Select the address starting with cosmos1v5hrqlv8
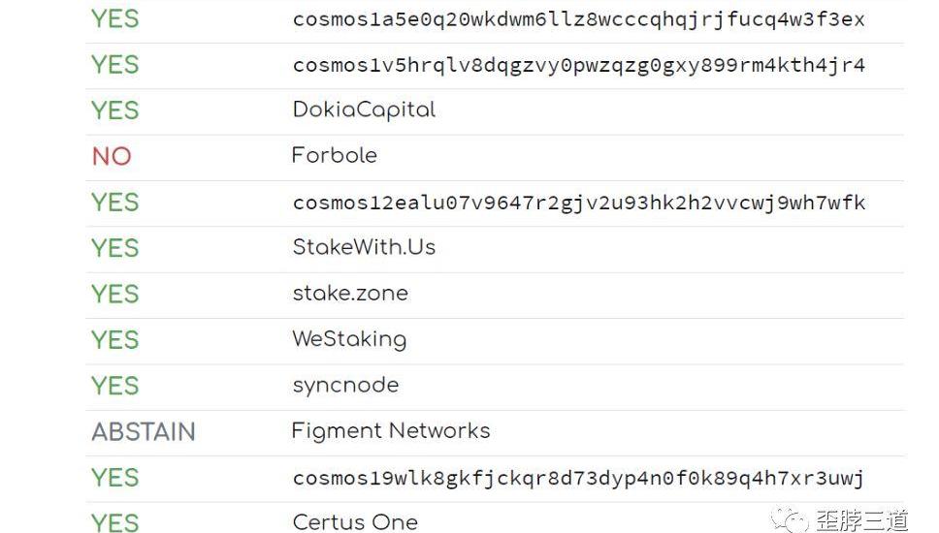 (x=578, y=65)
